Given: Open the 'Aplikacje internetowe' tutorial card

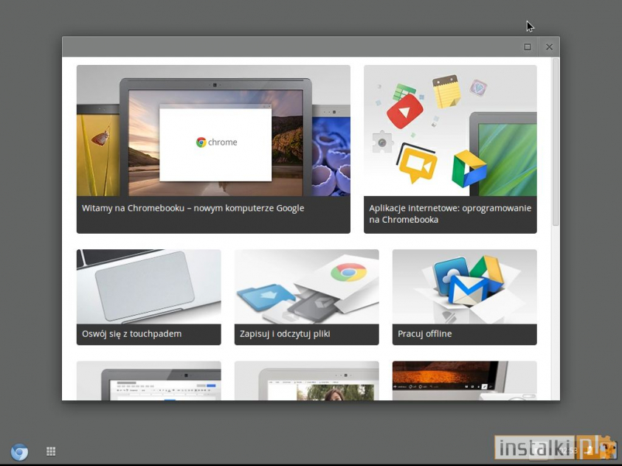Looking at the screenshot, I should click(x=450, y=147).
